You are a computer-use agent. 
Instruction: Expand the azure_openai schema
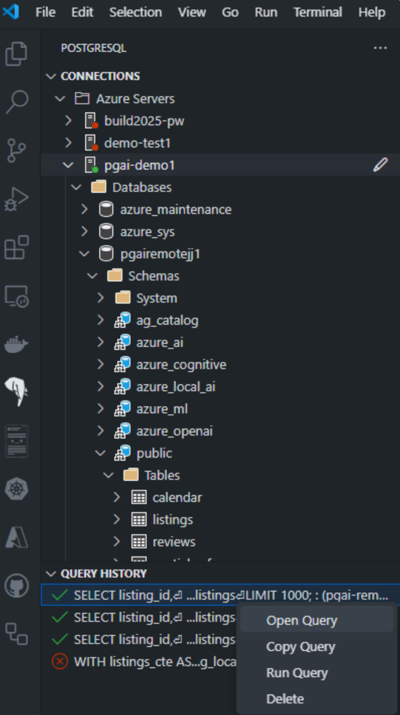[x=101, y=431]
